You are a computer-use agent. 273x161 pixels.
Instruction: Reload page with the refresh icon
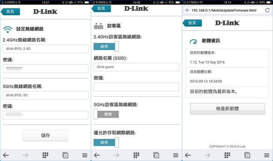[267, 10]
